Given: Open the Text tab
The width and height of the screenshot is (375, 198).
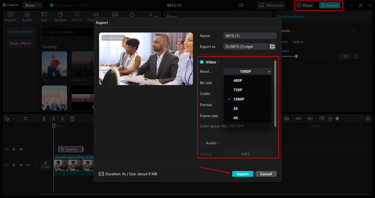Looking at the screenshot, I should [x=44, y=17].
